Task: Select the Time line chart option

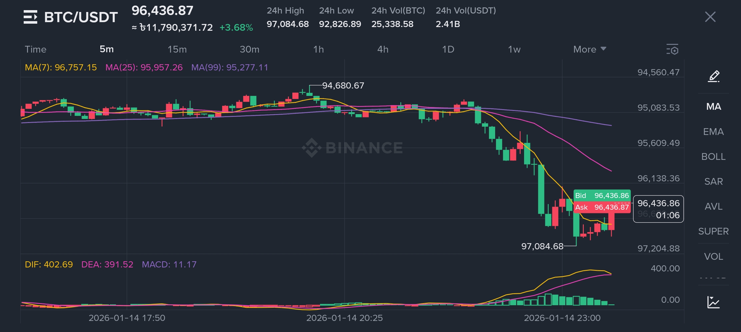Action: point(35,49)
